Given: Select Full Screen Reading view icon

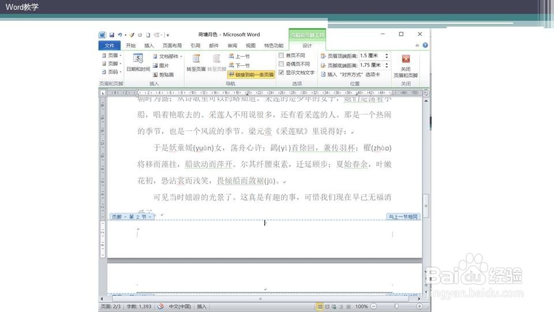Looking at the screenshot, I should [327, 307].
